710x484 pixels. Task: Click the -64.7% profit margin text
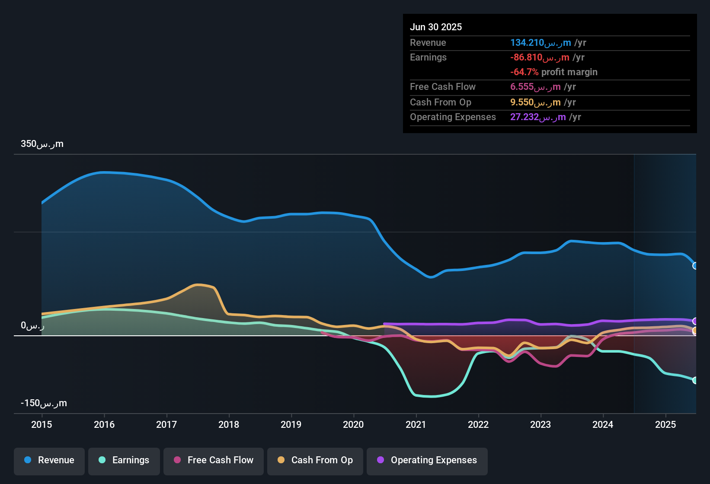(x=554, y=72)
